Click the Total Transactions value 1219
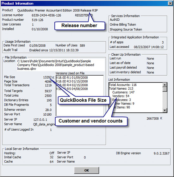Screen dimensions: 174x177 48,85
